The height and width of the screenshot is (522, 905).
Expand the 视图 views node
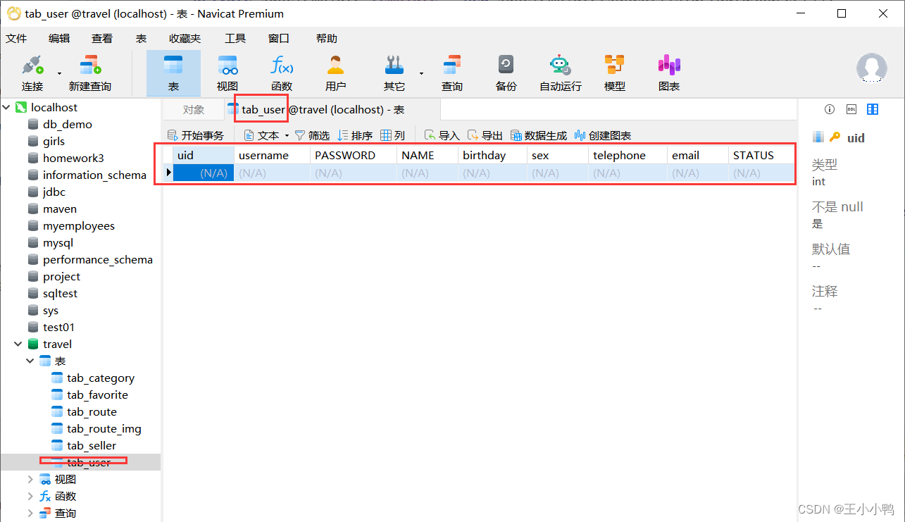click(x=30, y=479)
